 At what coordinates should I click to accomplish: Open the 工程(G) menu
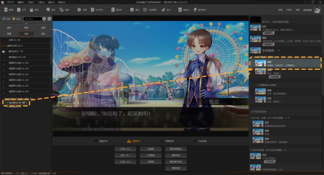(x=41, y=2)
